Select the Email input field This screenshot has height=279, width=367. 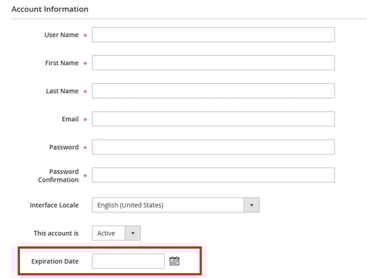(x=213, y=119)
